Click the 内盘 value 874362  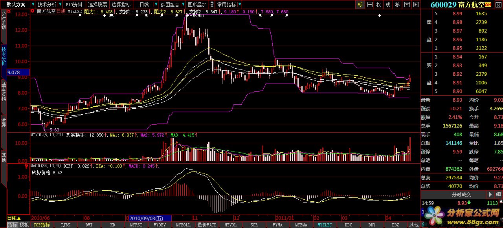(x=453, y=169)
